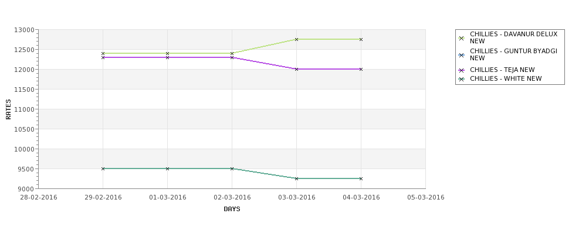
Task: Click the Guntur Byadgi legend marker icon
Action: [462, 56]
